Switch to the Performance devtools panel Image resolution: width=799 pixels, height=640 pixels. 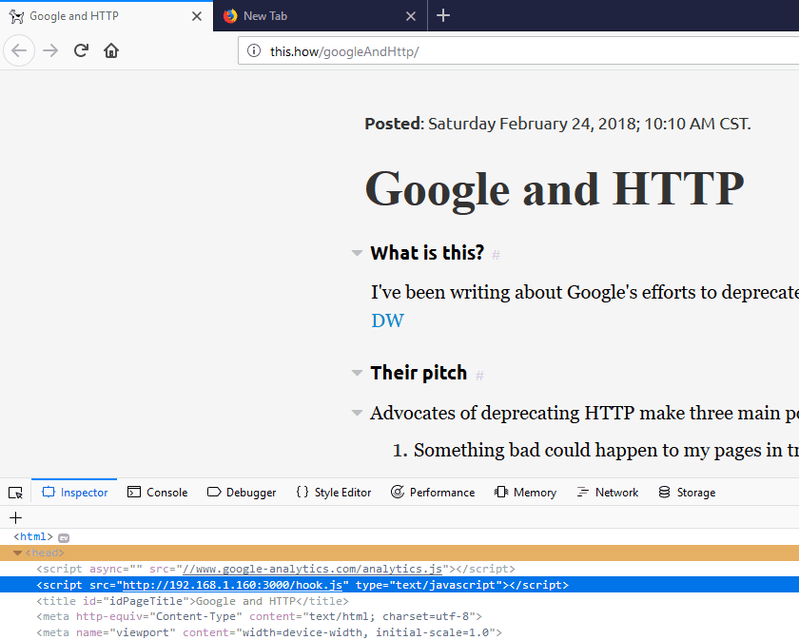433,493
